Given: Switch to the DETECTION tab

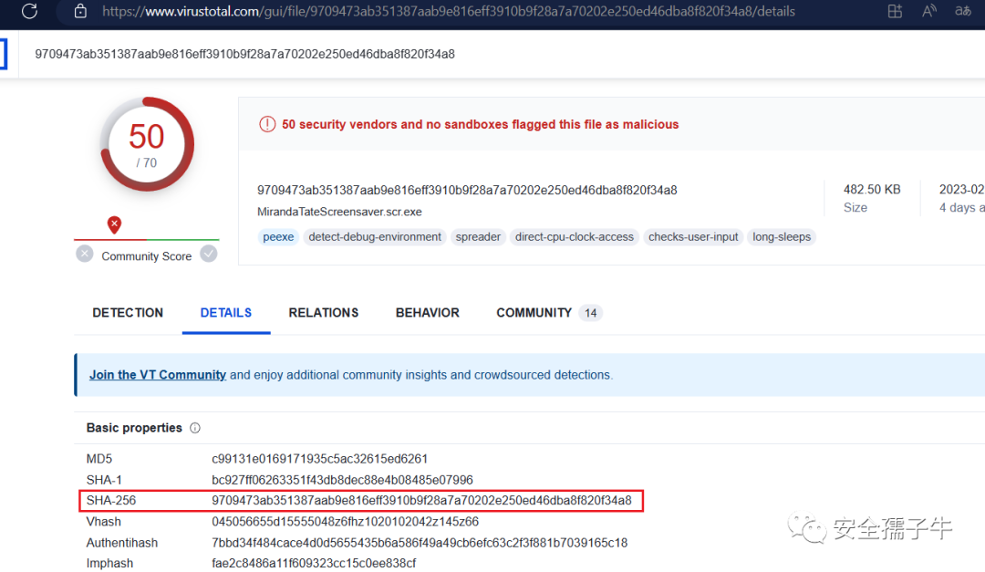Looking at the screenshot, I should (128, 313).
